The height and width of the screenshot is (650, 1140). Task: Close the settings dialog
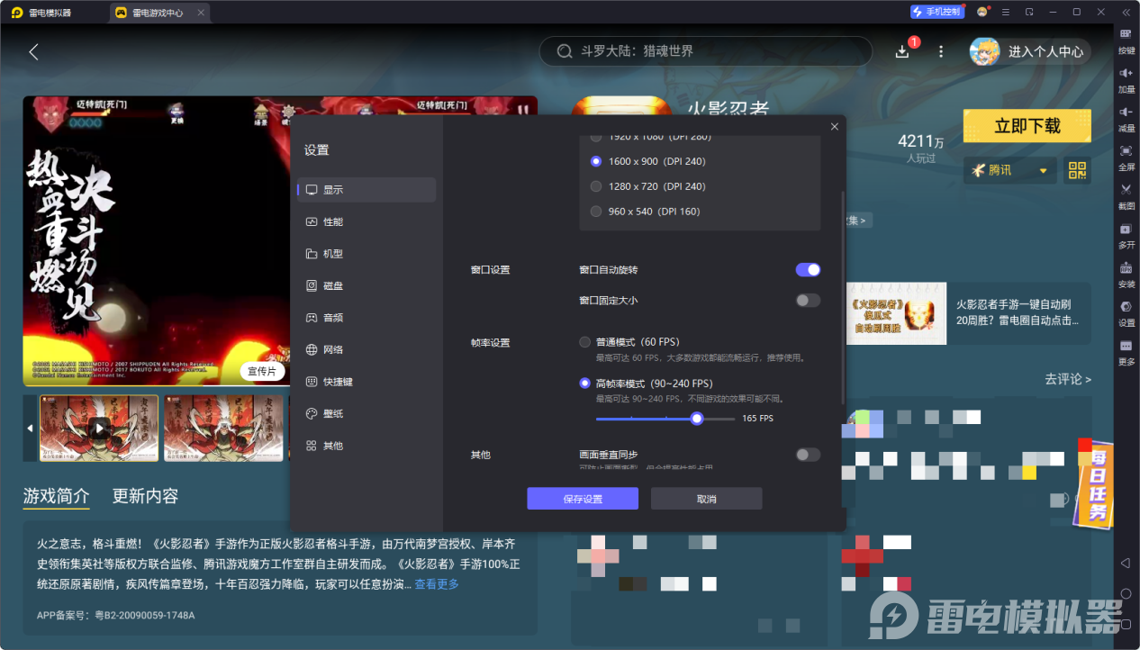click(835, 127)
